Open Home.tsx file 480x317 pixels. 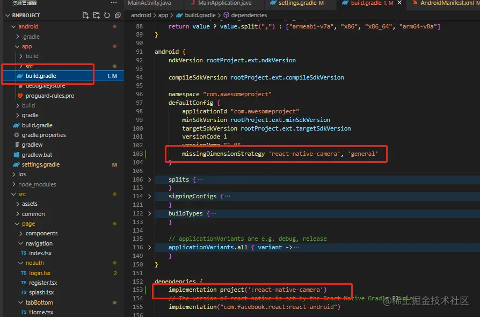pos(41,312)
